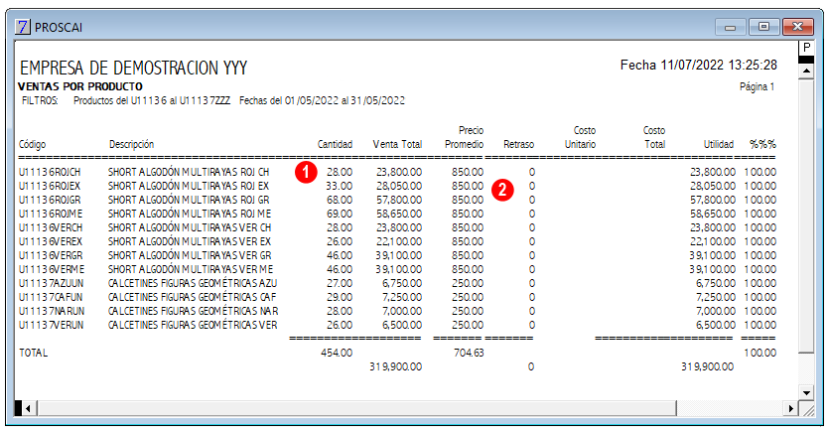Click the window resize grip corner
The width and height of the screenshot is (829, 434).
click(806, 408)
